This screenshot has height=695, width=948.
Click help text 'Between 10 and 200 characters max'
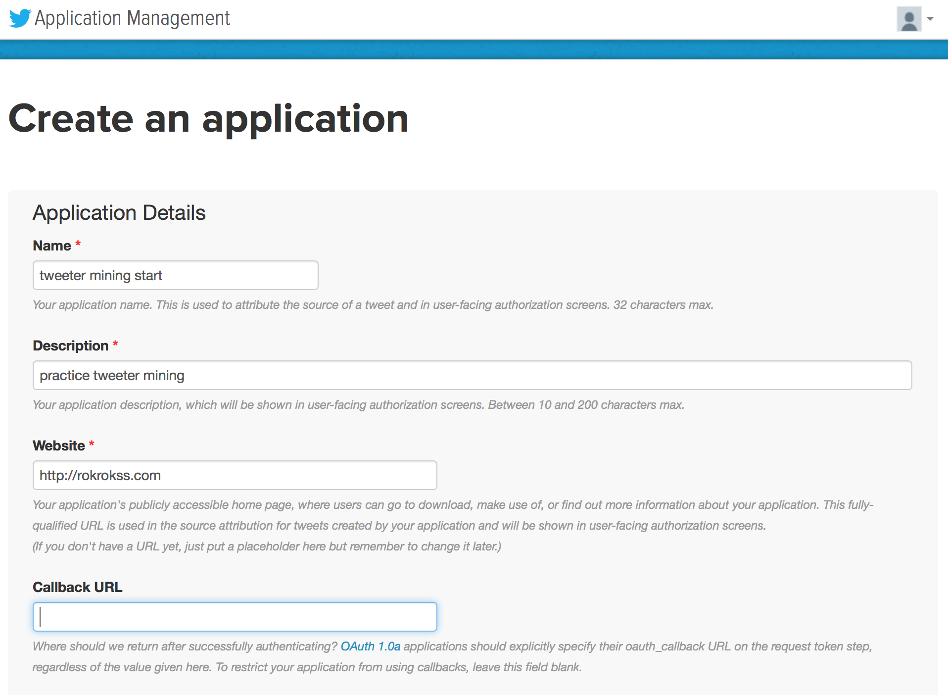tap(586, 405)
